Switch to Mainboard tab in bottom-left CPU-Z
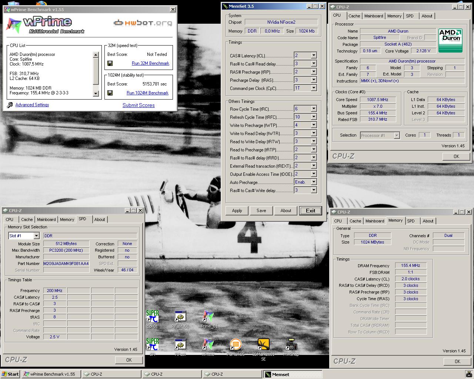The image size is (474, 379). pyautogui.click(x=46, y=219)
